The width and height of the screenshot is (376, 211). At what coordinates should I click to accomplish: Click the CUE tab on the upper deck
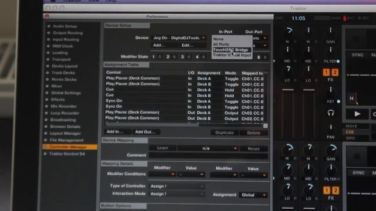tap(350, 132)
